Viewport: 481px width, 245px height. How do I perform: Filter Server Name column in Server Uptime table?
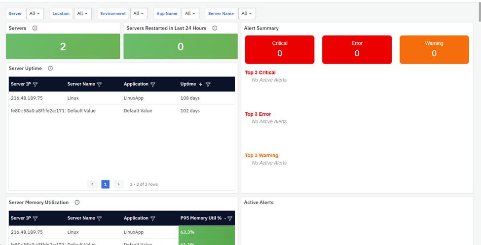99,84
